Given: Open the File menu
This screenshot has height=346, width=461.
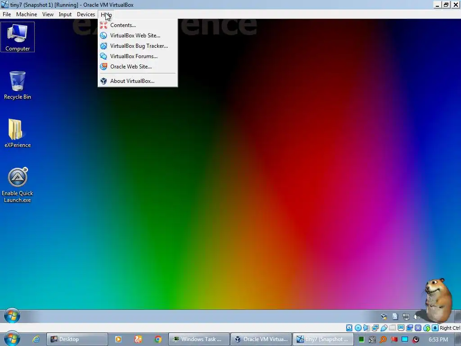Looking at the screenshot, I should coord(7,14).
